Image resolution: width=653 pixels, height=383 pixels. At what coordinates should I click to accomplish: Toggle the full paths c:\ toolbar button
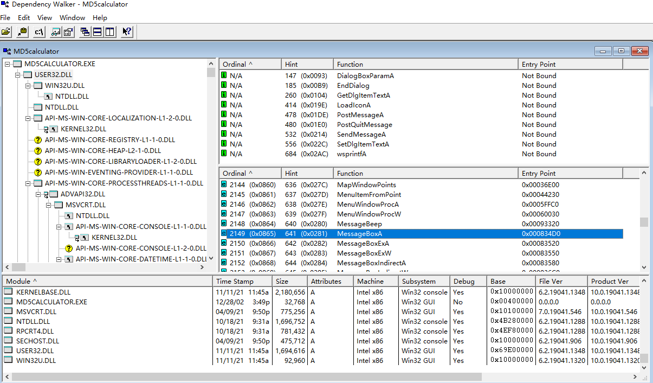(39, 32)
